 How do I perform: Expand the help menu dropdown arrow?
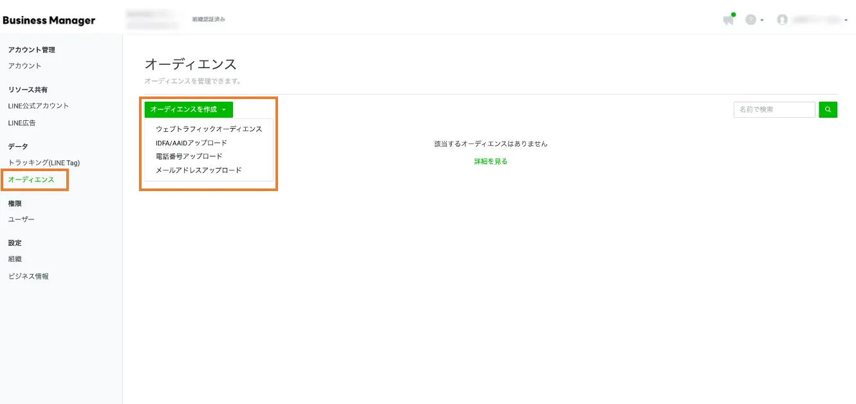coord(762,21)
